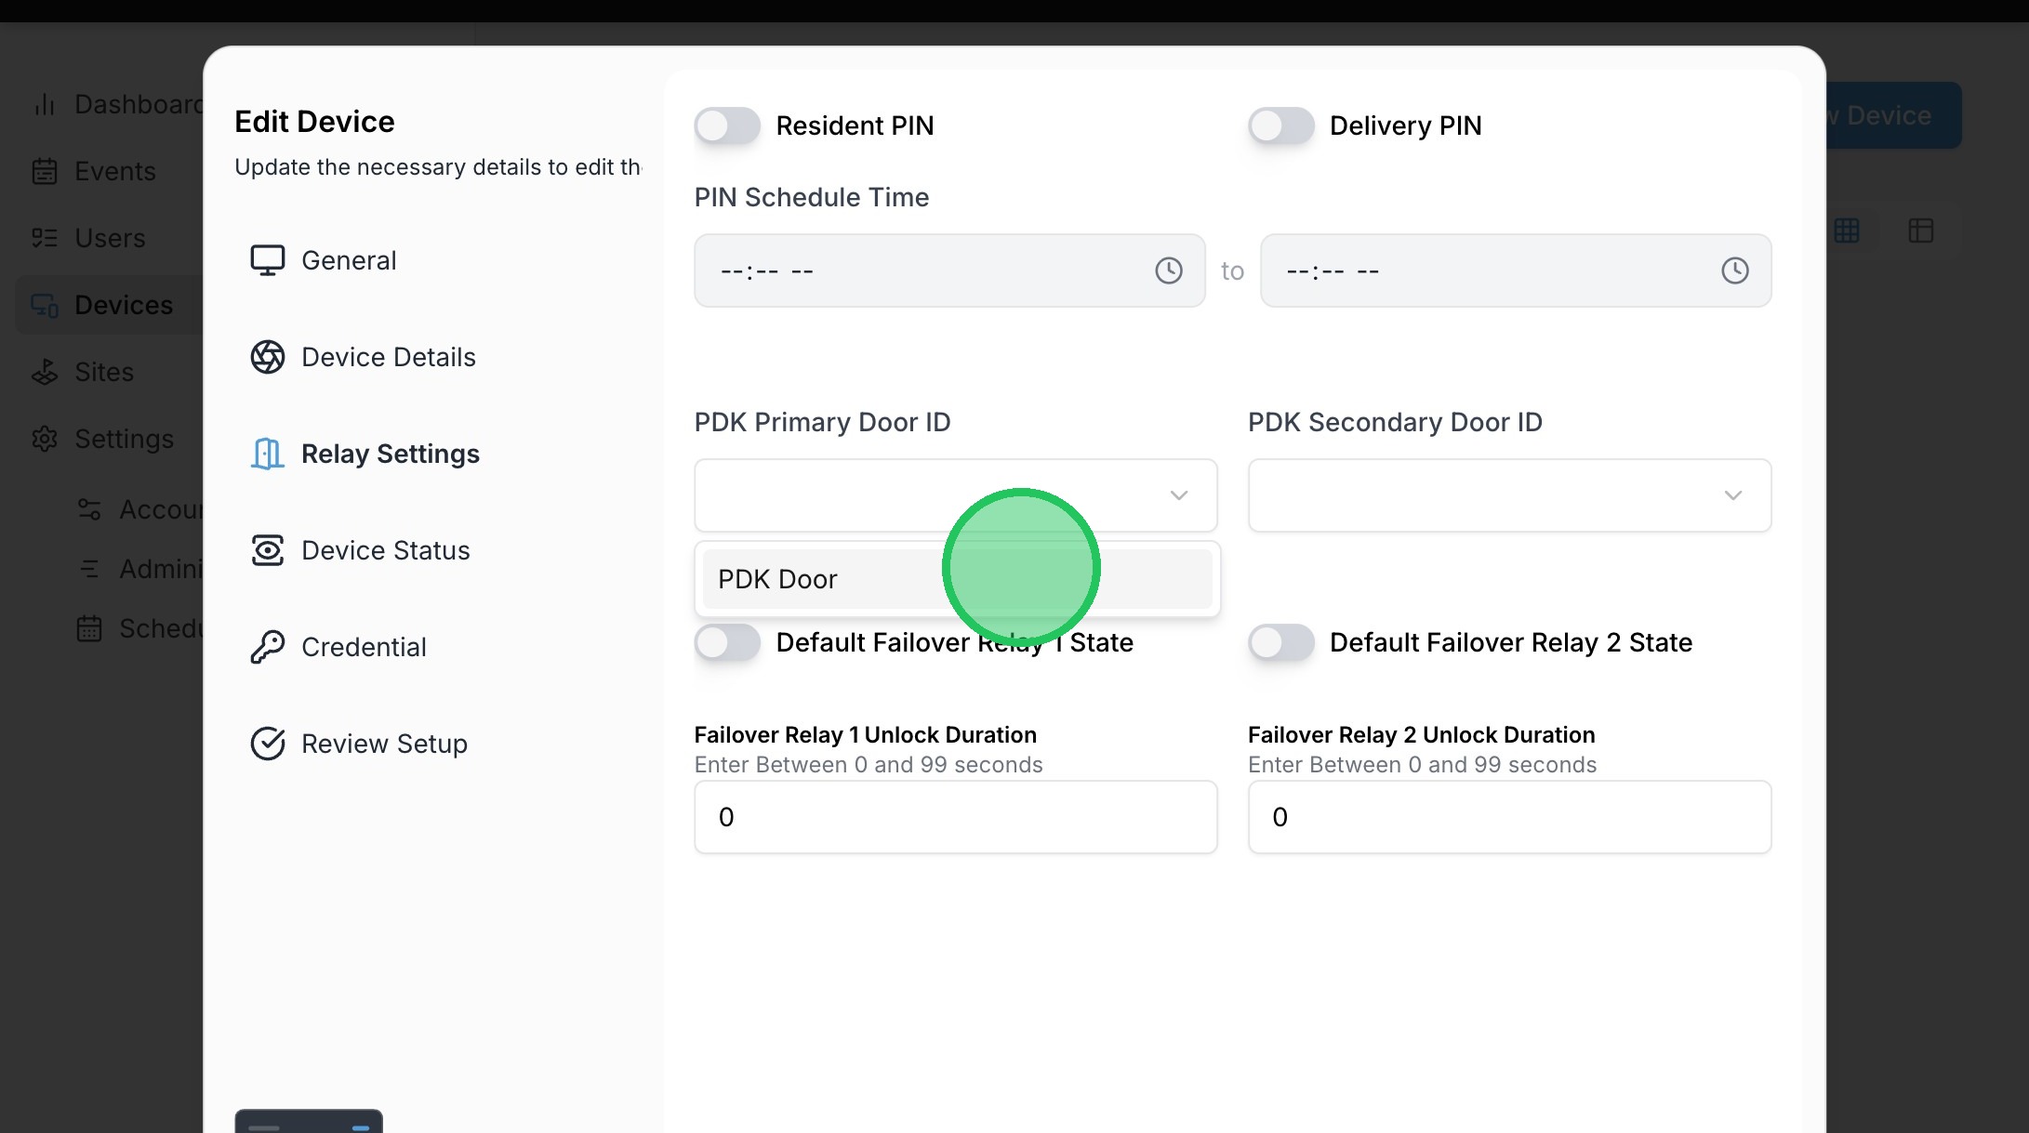This screenshot has width=2029, height=1133.
Task: Open Sites in the sidebar
Action: (x=103, y=372)
